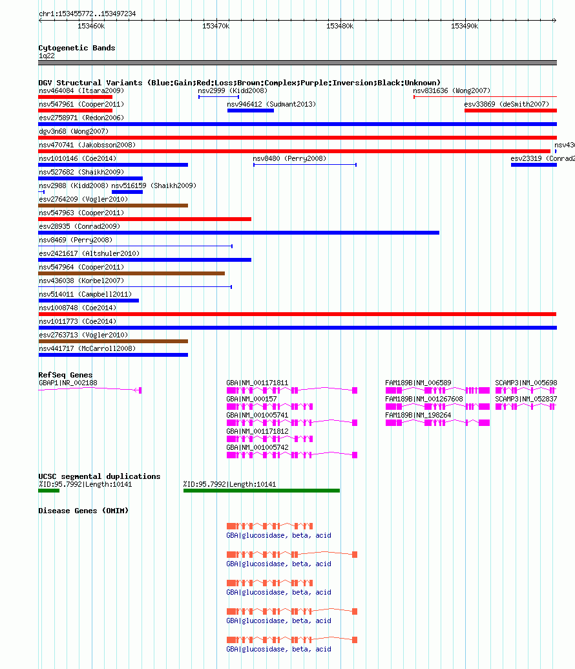Click the DGV Structural Variants track heading
Screen dimensions: 575x669
(239, 83)
